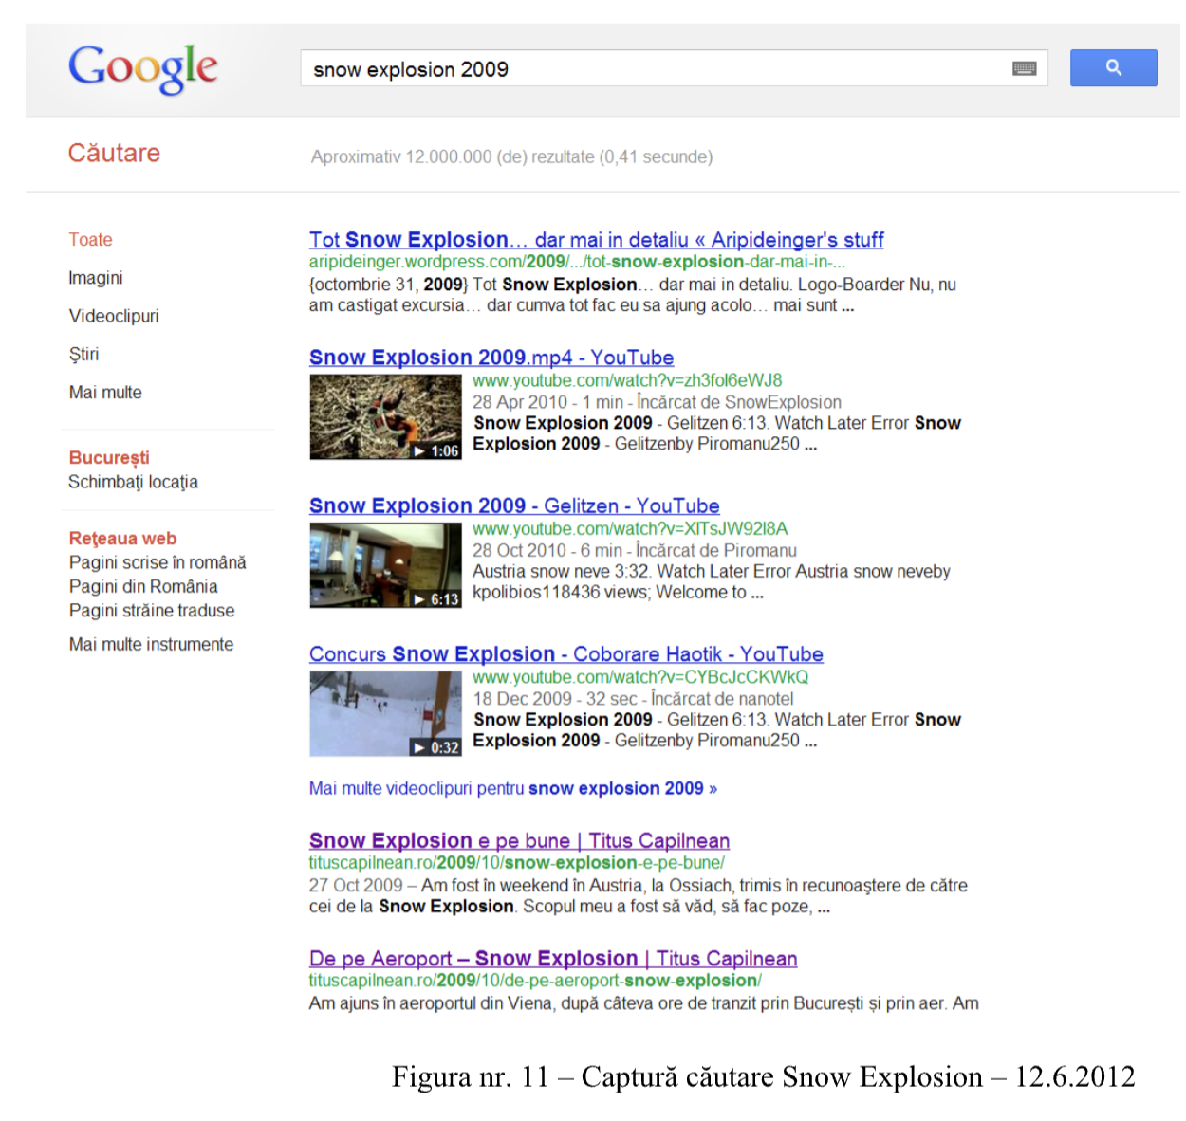Expand the Mai multe filter list
Screen dimensions: 1186x1121
click(x=105, y=392)
